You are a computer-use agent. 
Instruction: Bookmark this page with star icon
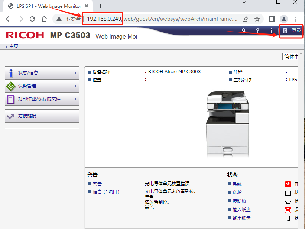pos(257,19)
